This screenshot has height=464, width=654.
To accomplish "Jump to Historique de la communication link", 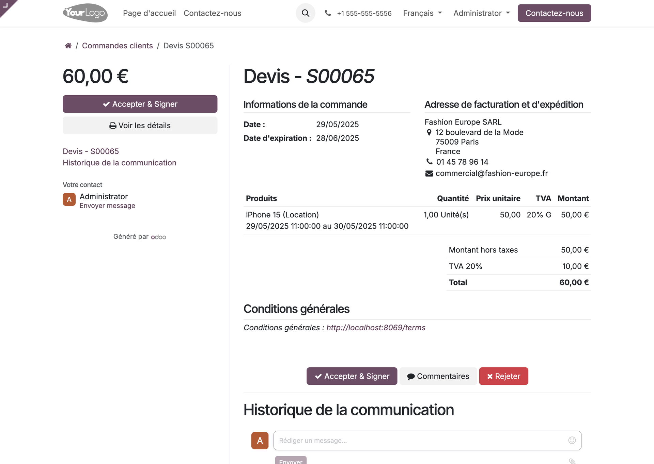I will click(x=120, y=163).
